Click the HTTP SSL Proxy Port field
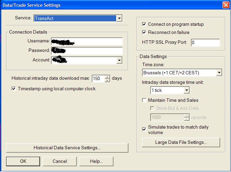The width and height of the screenshot is (231, 172). [x=206, y=42]
